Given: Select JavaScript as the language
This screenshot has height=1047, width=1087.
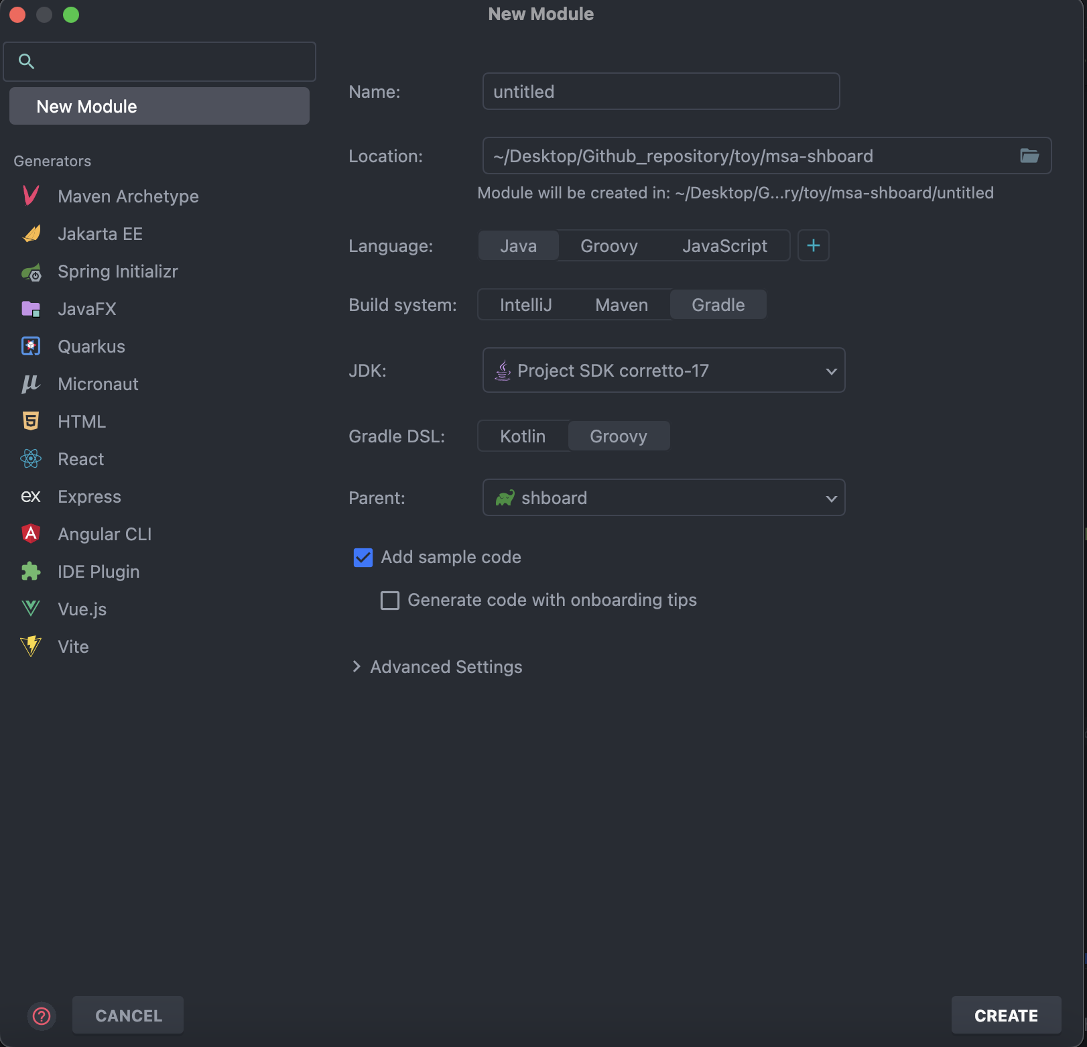Looking at the screenshot, I should pos(724,246).
